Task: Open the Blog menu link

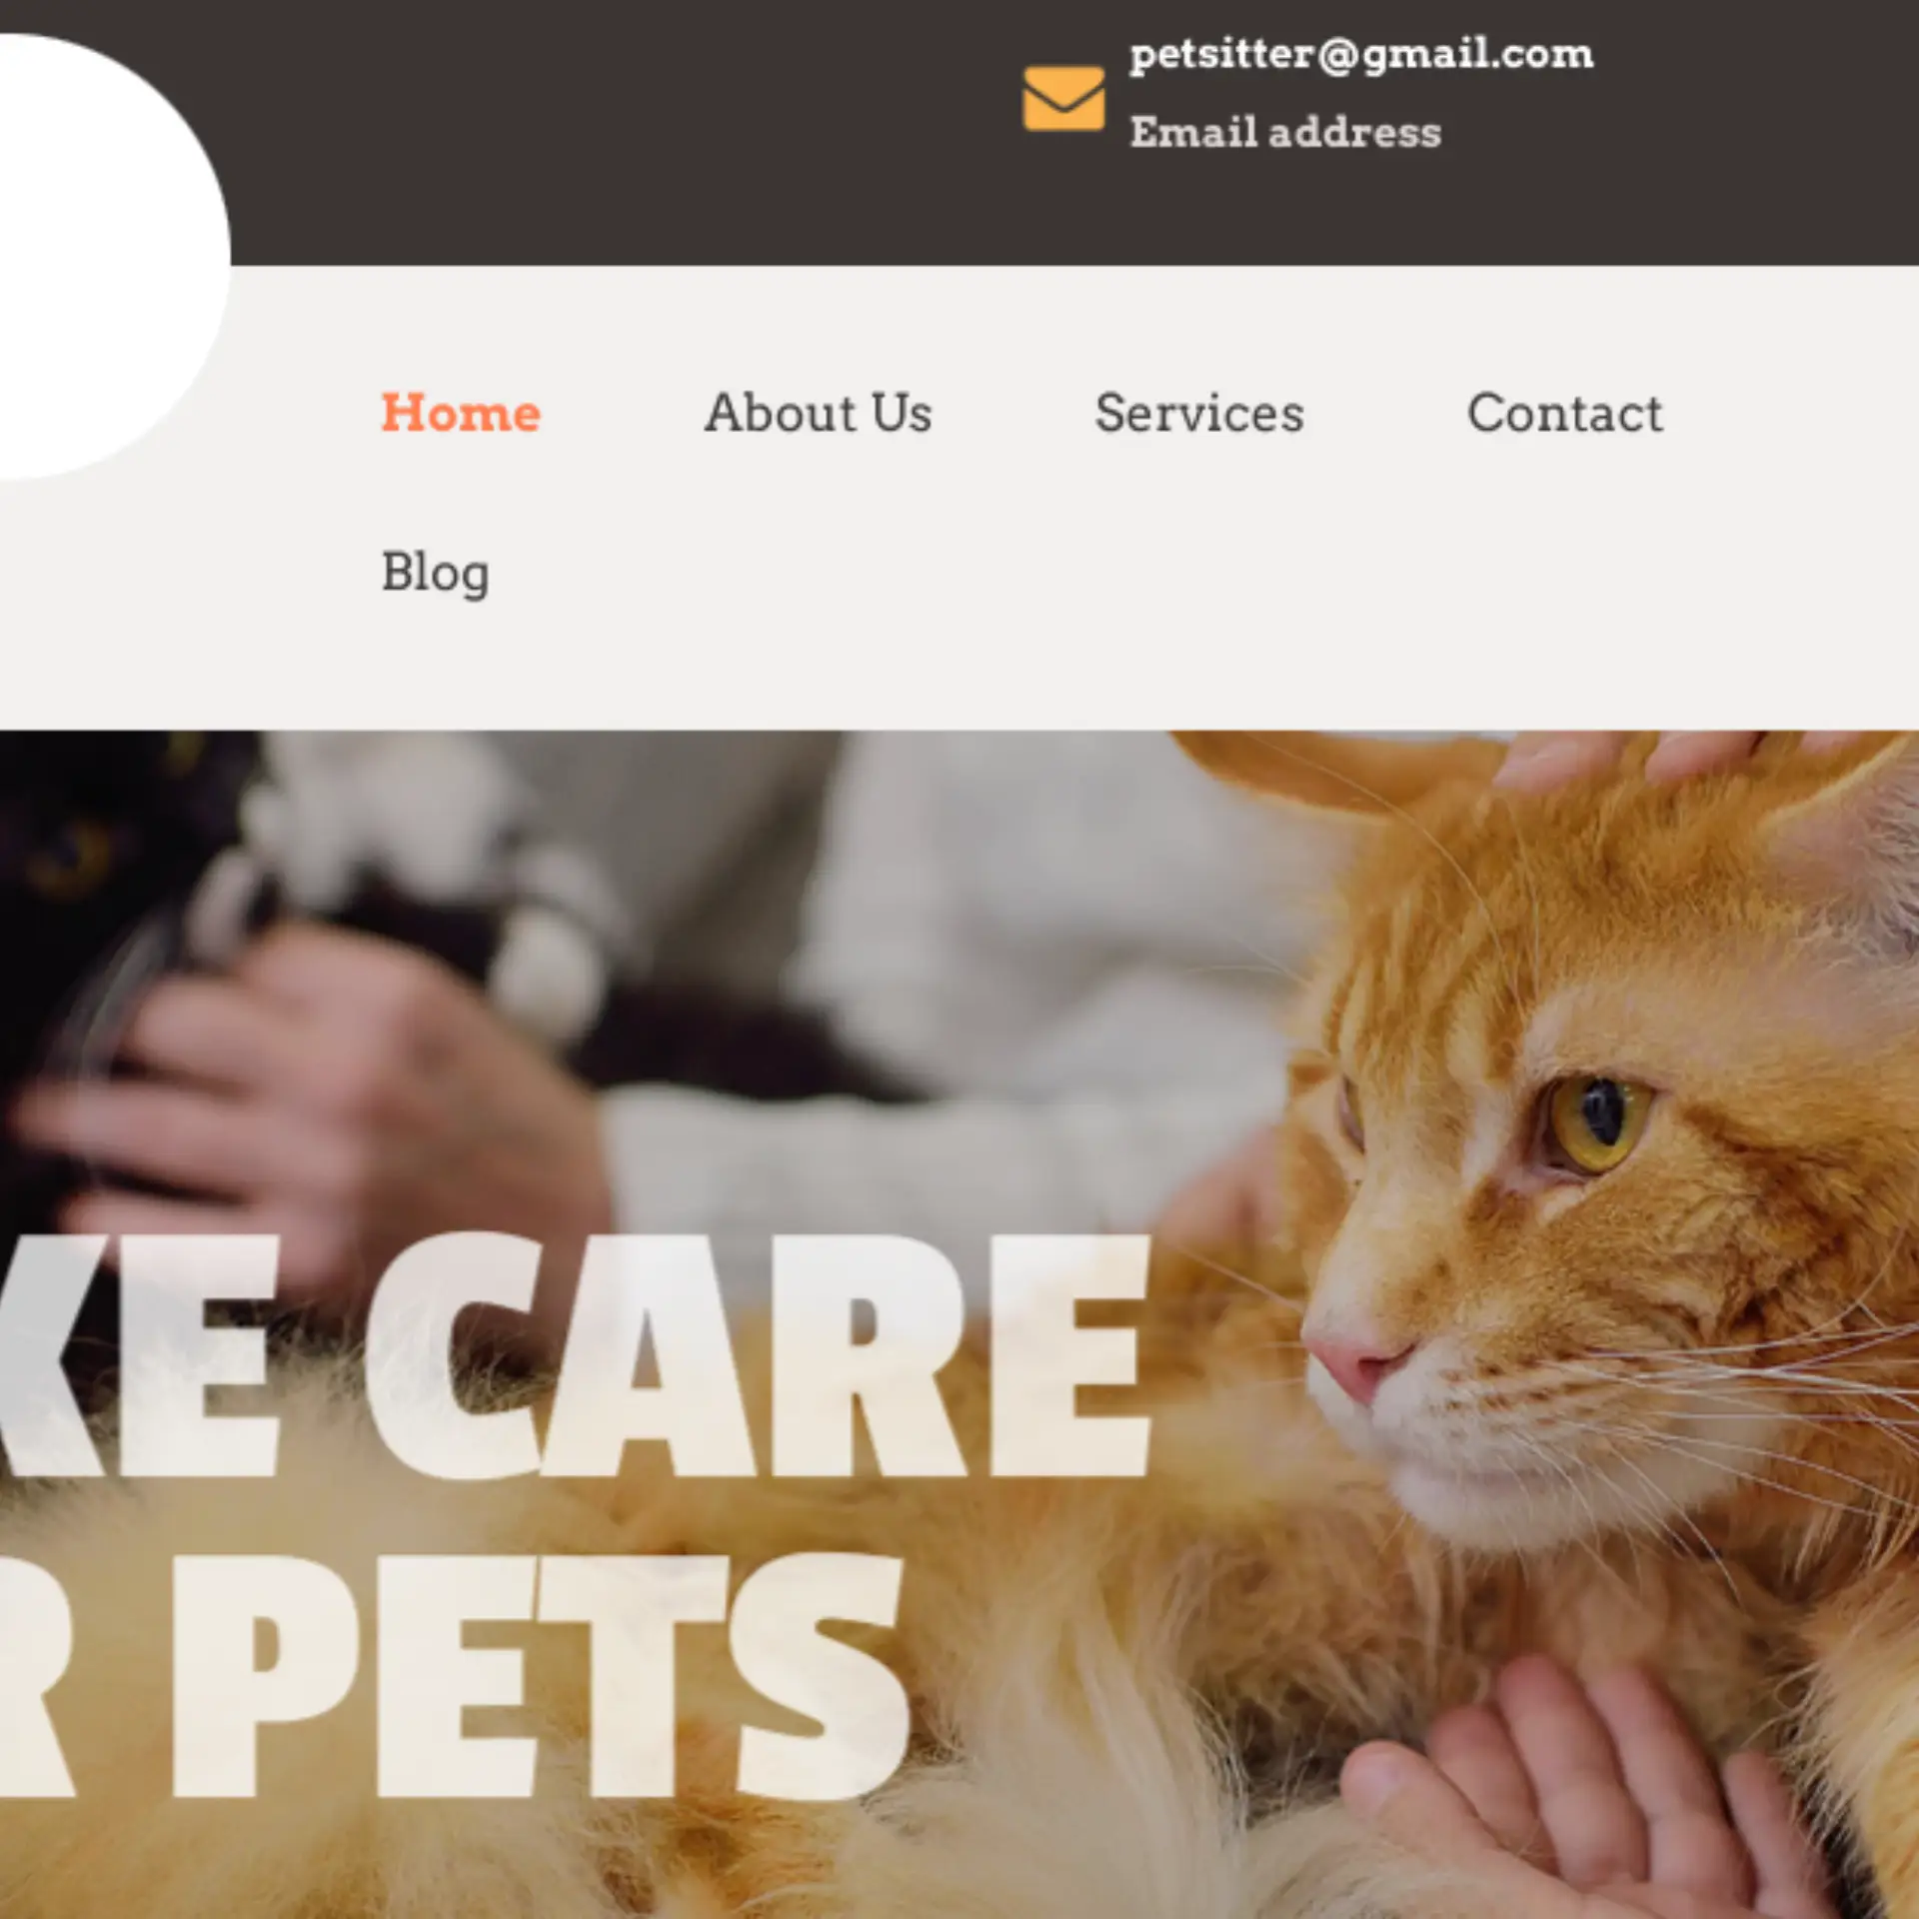Action: point(435,573)
